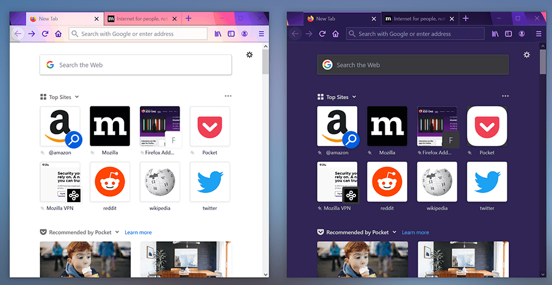Open the Pocket tile in the light window

(210, 126)
